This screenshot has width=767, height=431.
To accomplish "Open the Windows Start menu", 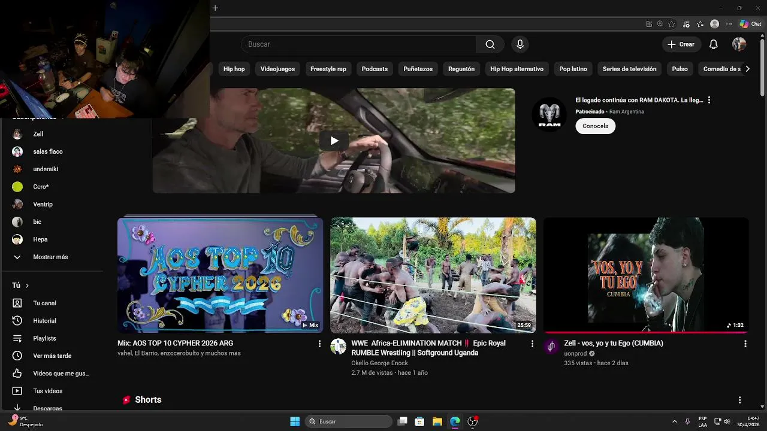I will 295,421.
